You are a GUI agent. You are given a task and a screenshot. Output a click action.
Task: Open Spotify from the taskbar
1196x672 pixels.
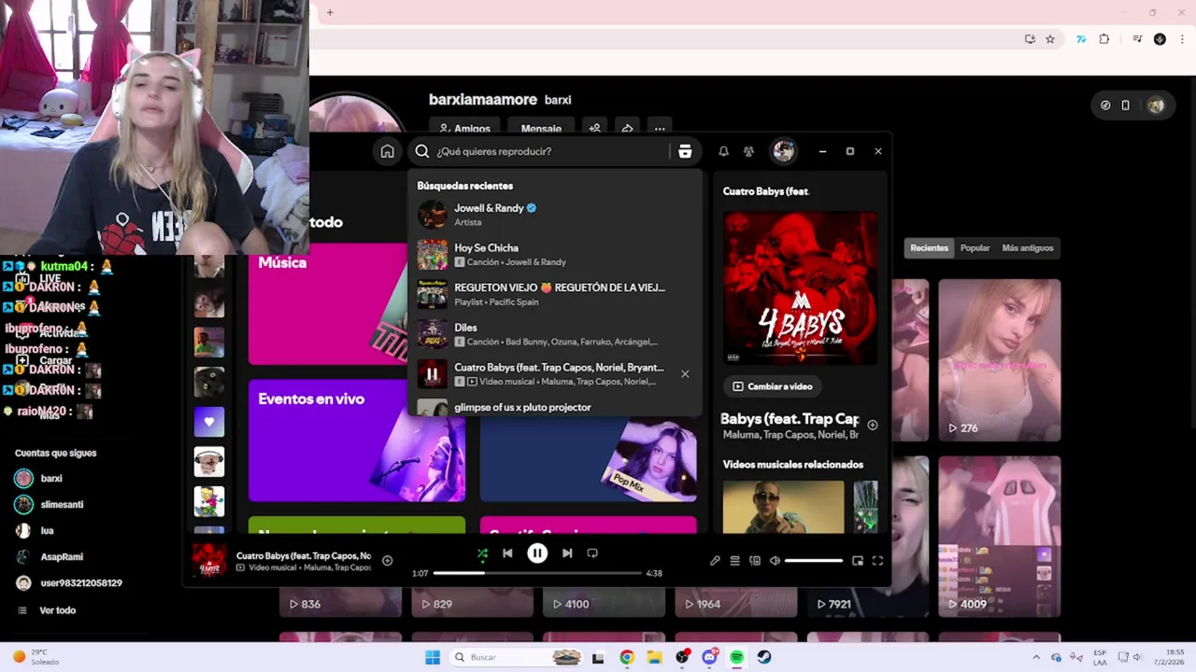tap(736, 657)
